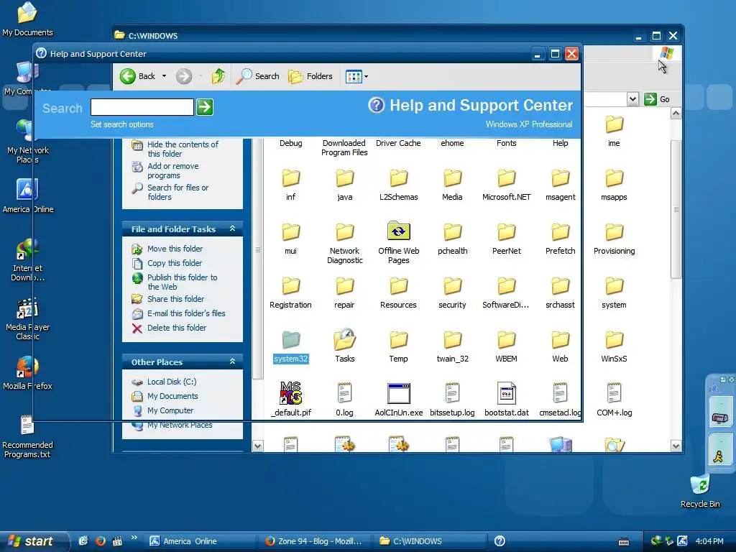The height and width of the screenshot is (552, 736).
Task: Start search with green arrow button
Action: pyautogui.click(x=205, y=107)
